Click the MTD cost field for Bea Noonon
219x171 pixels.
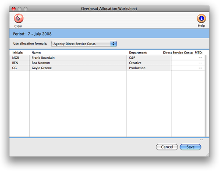188,63
